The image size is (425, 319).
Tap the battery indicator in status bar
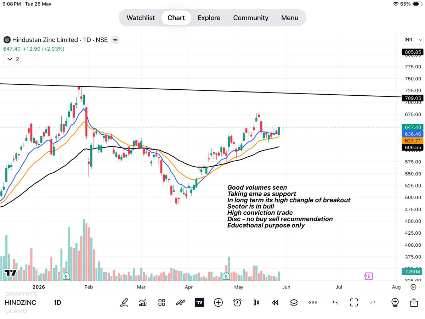[417, 4]
